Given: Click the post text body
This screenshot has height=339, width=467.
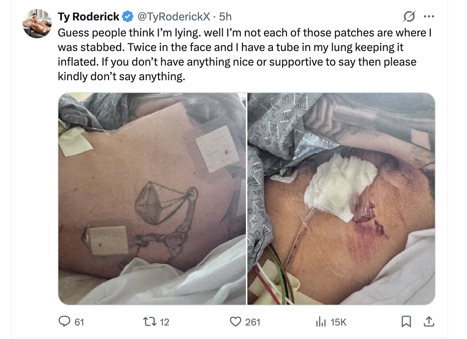Looking at the screenshot, I should click(241, 55).
